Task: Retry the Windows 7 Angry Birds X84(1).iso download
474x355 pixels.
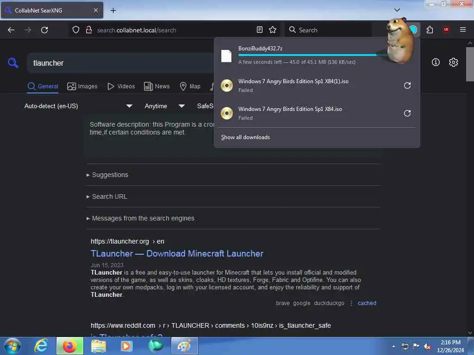Action: (407, 86)
